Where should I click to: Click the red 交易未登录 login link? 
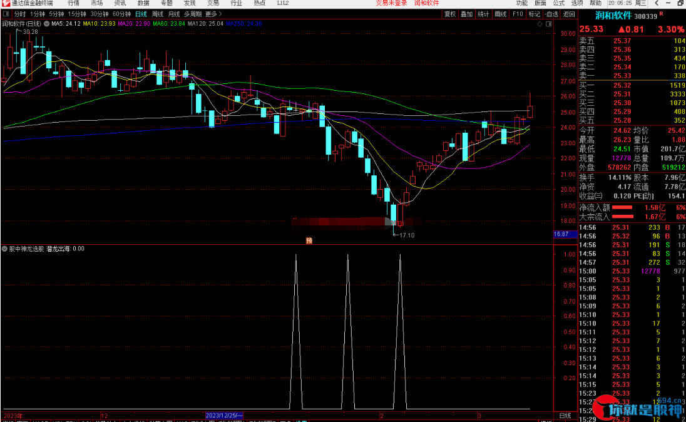pos(391,3)
